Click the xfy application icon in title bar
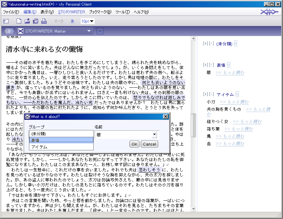This screenshot has height=219, width=283. [5, 4]
